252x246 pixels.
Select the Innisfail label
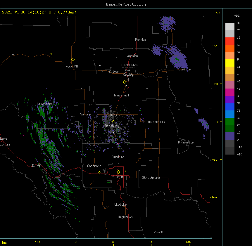[x=121, y=95]
